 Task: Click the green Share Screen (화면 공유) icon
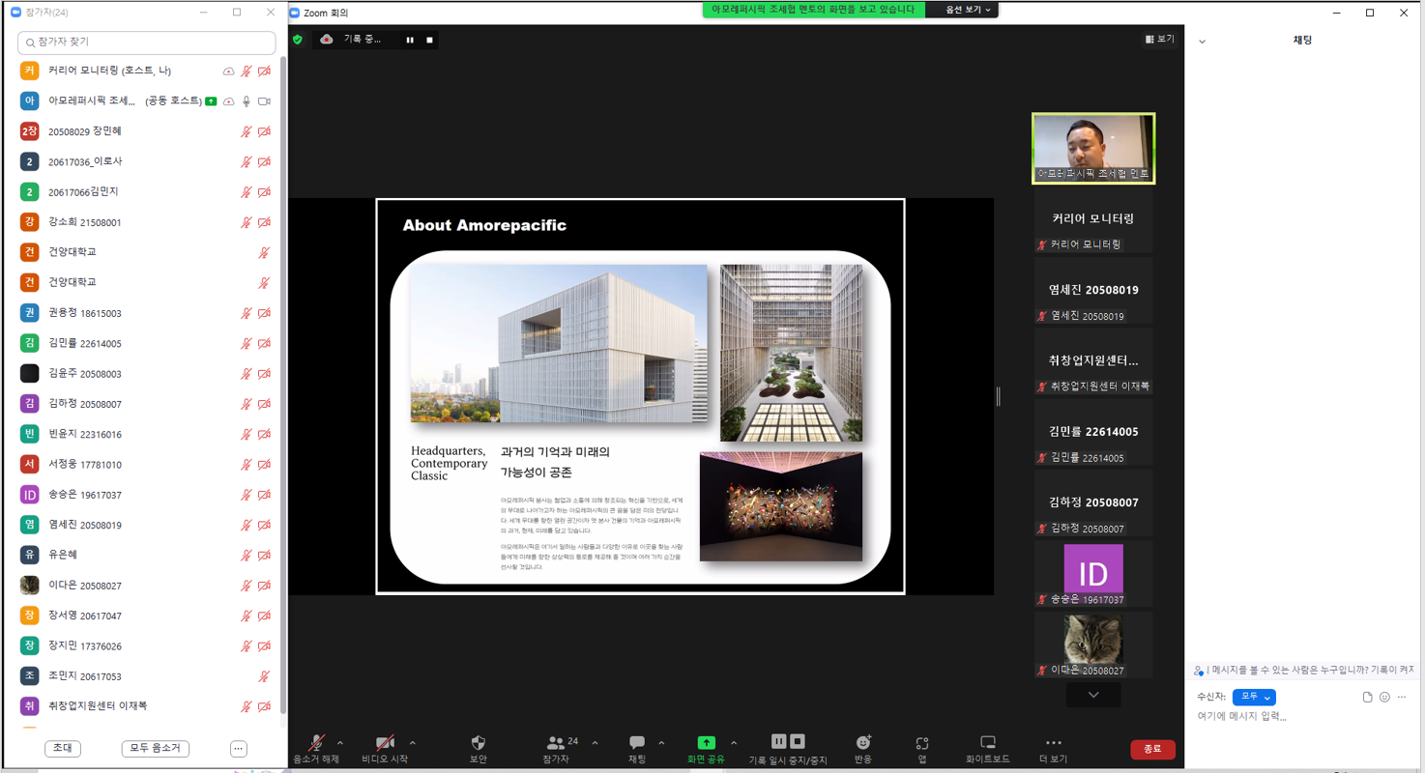(x=706, y=743)
